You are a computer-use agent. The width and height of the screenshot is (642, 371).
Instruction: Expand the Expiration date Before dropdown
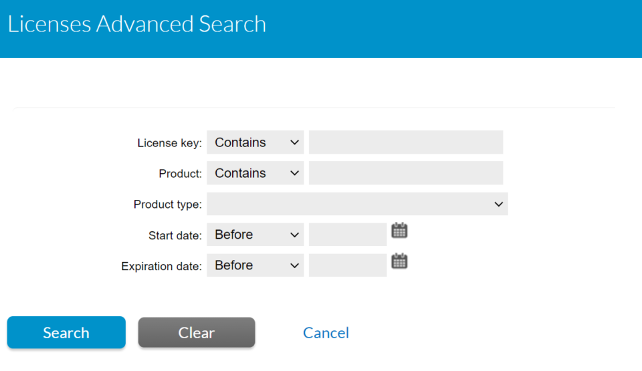point(255,265)
